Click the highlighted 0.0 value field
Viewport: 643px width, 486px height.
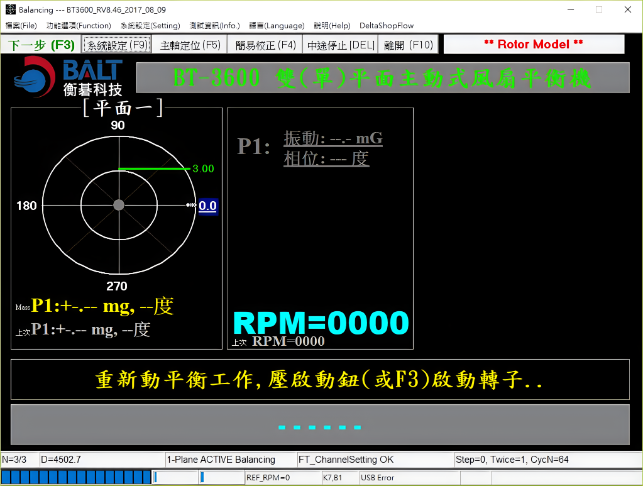208,206
